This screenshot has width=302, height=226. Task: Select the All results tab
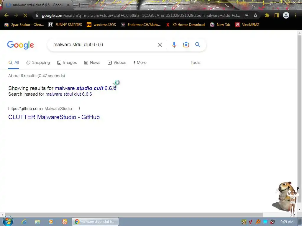(x=14, y=63)
